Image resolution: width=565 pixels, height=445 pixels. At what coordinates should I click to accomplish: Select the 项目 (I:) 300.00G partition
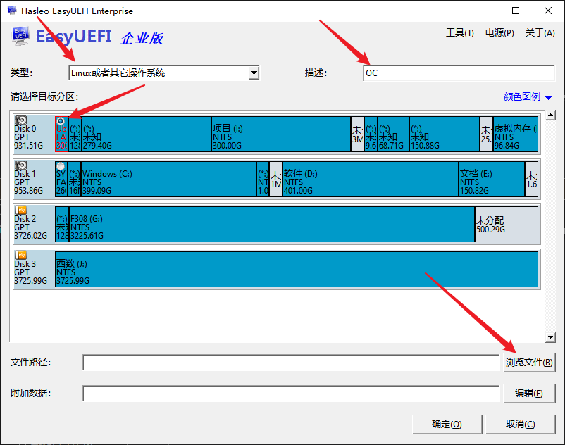pyautogui.click(x=281, y=134)
